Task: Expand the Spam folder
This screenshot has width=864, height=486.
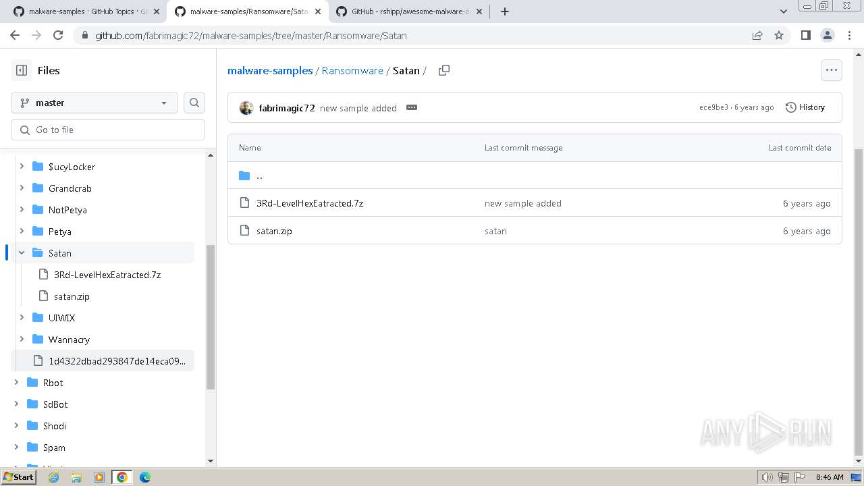Action: [16, 448]
